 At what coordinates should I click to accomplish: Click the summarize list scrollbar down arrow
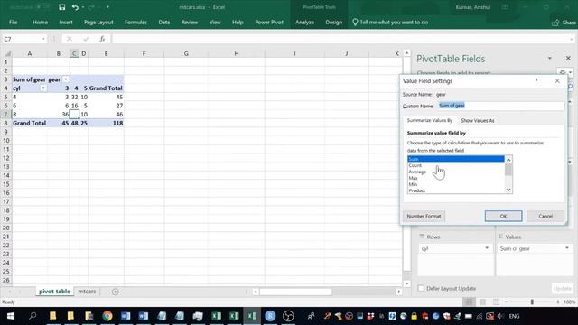[508, 190]
